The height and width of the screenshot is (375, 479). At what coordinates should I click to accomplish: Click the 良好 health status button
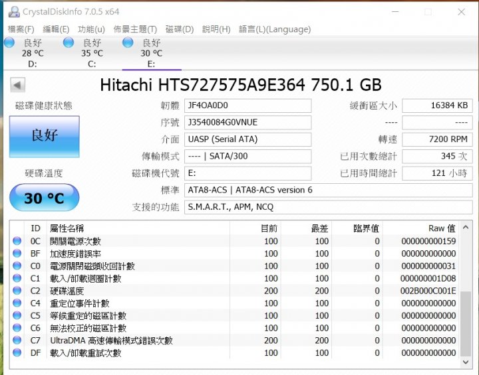[x=45, y=136]
